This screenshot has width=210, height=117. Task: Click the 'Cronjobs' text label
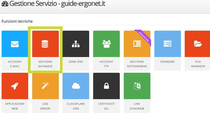[167, 62]
